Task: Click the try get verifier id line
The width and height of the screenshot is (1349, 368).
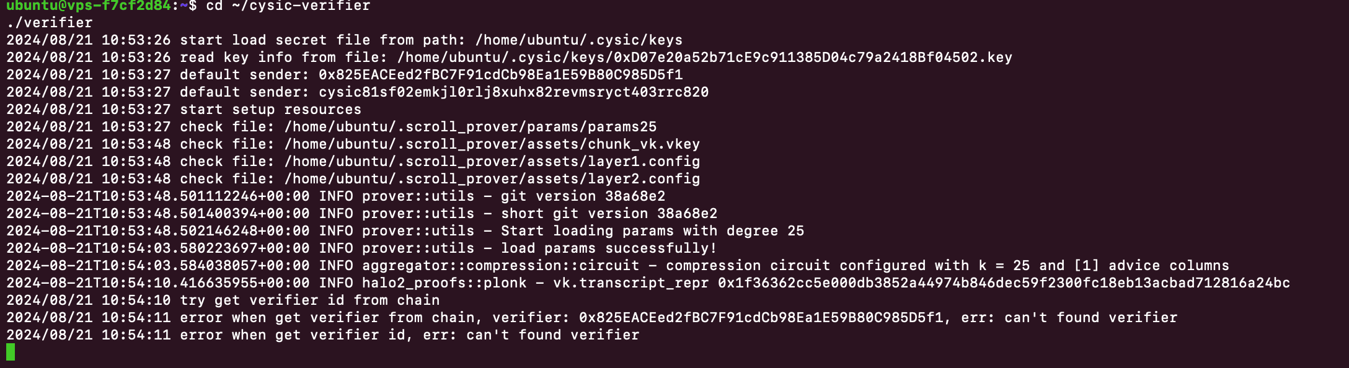Action: 309,300
